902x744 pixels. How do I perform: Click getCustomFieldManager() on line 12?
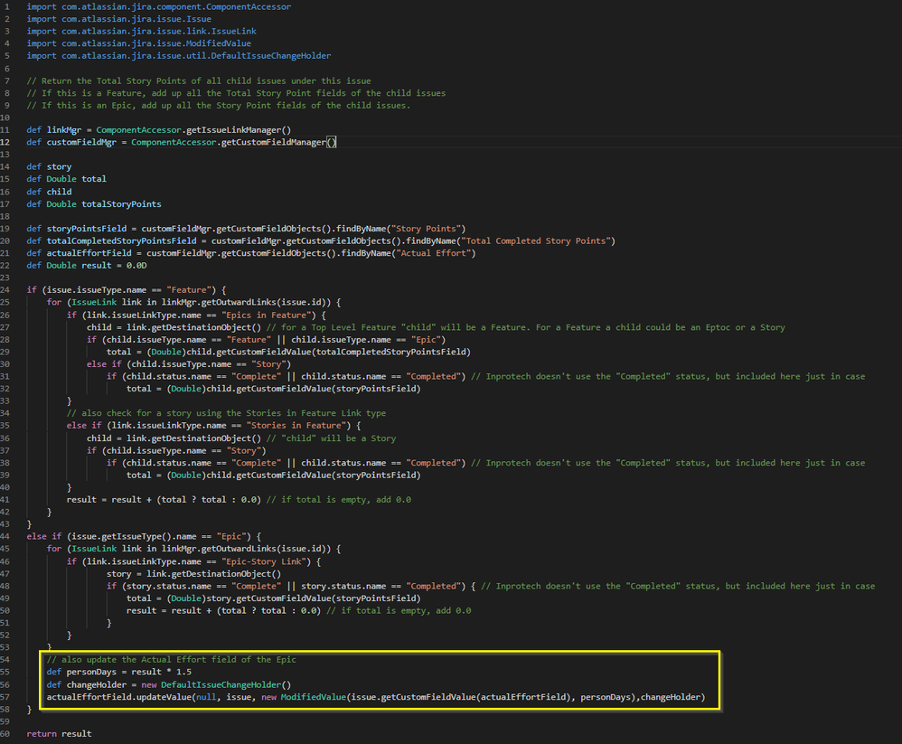[278, 142]
